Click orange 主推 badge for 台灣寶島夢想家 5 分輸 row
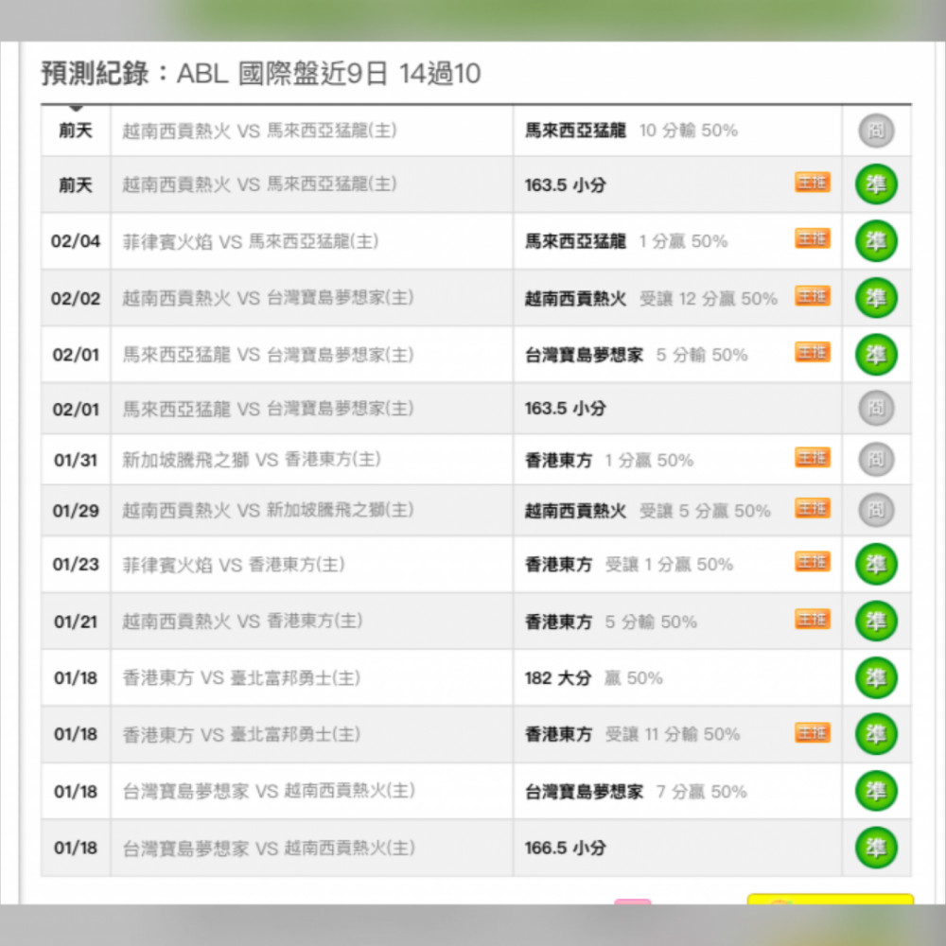The image size is (946, 946). pos(812,352)
